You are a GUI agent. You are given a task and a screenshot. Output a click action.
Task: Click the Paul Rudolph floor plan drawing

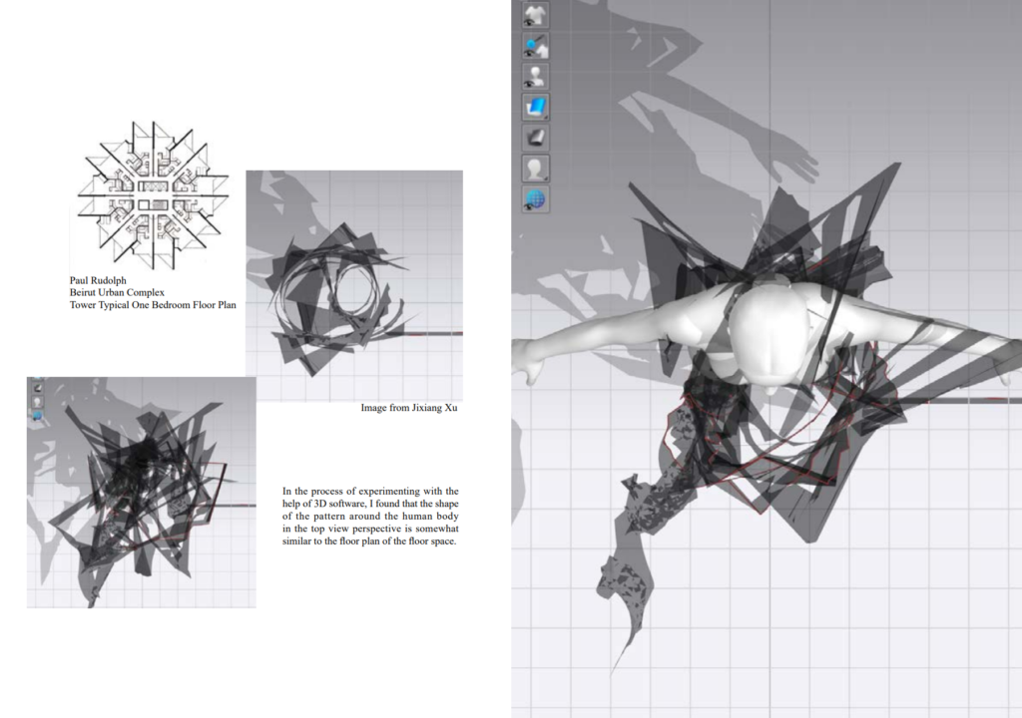tap(153, 194)
